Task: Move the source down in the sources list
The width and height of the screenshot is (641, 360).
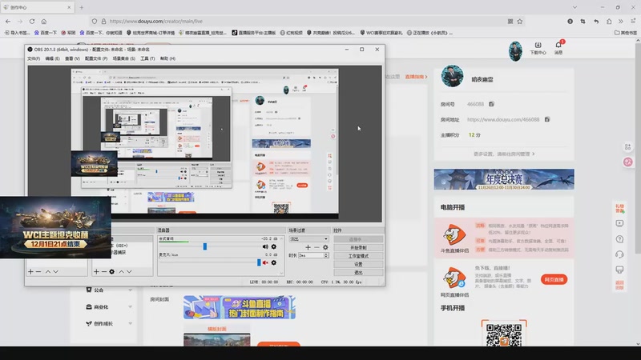Action: click(129, 271)
